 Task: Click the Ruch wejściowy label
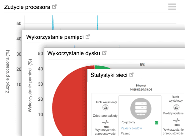[106, 102]
